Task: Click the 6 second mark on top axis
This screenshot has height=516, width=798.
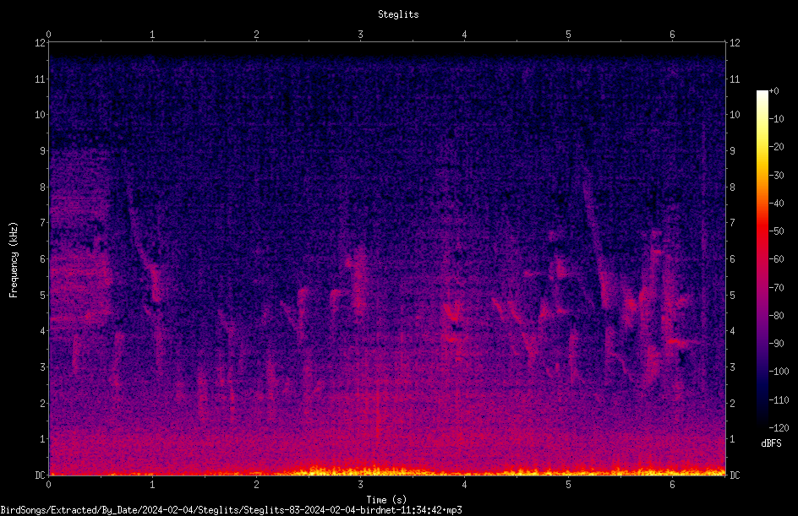Action: (672, 35)
